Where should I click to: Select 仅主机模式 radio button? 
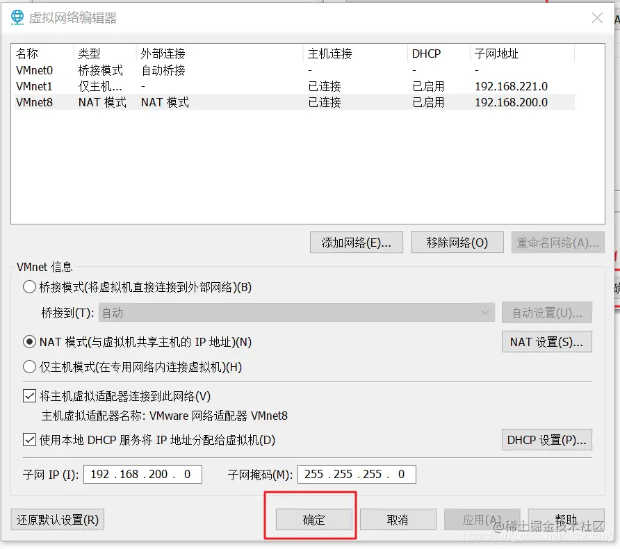[30, 367]
